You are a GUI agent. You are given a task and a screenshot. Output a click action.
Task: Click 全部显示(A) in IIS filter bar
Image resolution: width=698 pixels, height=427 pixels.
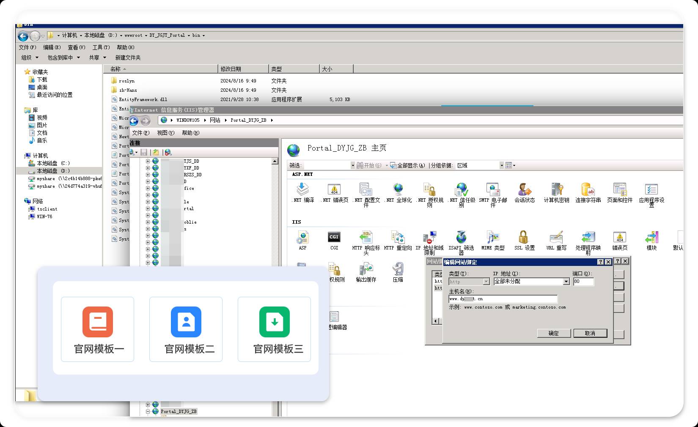click(407, 165)
